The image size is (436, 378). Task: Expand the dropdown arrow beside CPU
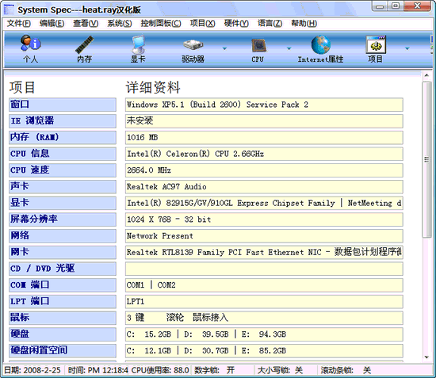[x=289, y=48]
